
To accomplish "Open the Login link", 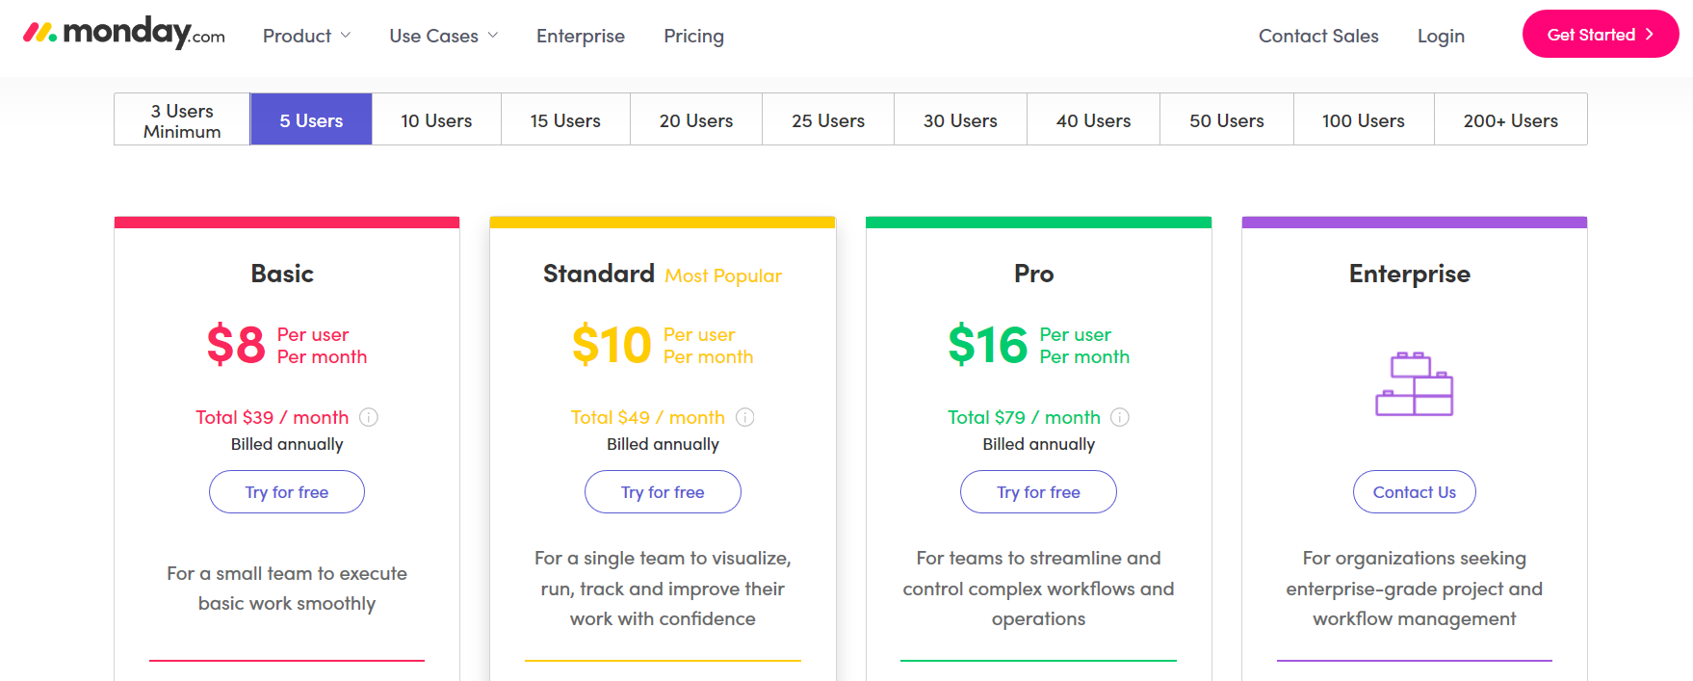I will tap(1441, 36).
